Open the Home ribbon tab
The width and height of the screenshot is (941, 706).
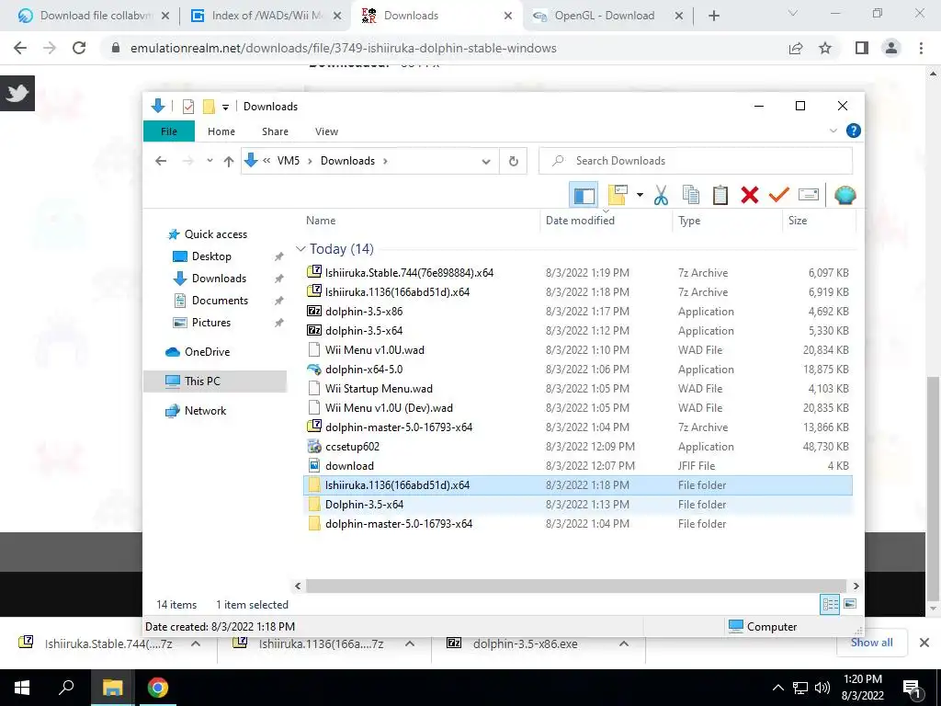pyautogui.click(x=221, y=131)
